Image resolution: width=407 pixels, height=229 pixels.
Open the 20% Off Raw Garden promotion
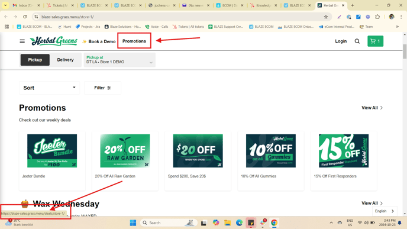click(125, 161)
